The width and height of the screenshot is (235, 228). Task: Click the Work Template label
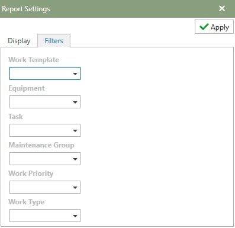(x=34, y=60)
